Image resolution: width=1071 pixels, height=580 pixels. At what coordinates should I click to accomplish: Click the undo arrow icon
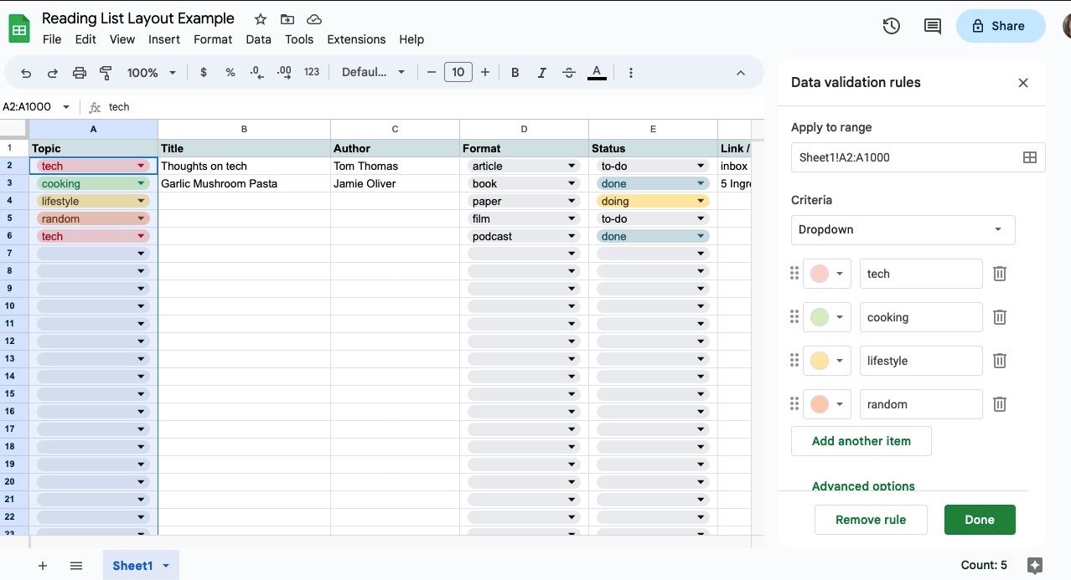(x=26, y=73)
